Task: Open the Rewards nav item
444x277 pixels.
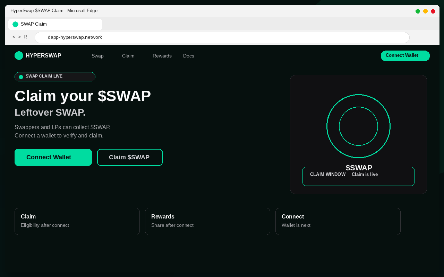Action: pyautogui.click(x=162, y=56)
